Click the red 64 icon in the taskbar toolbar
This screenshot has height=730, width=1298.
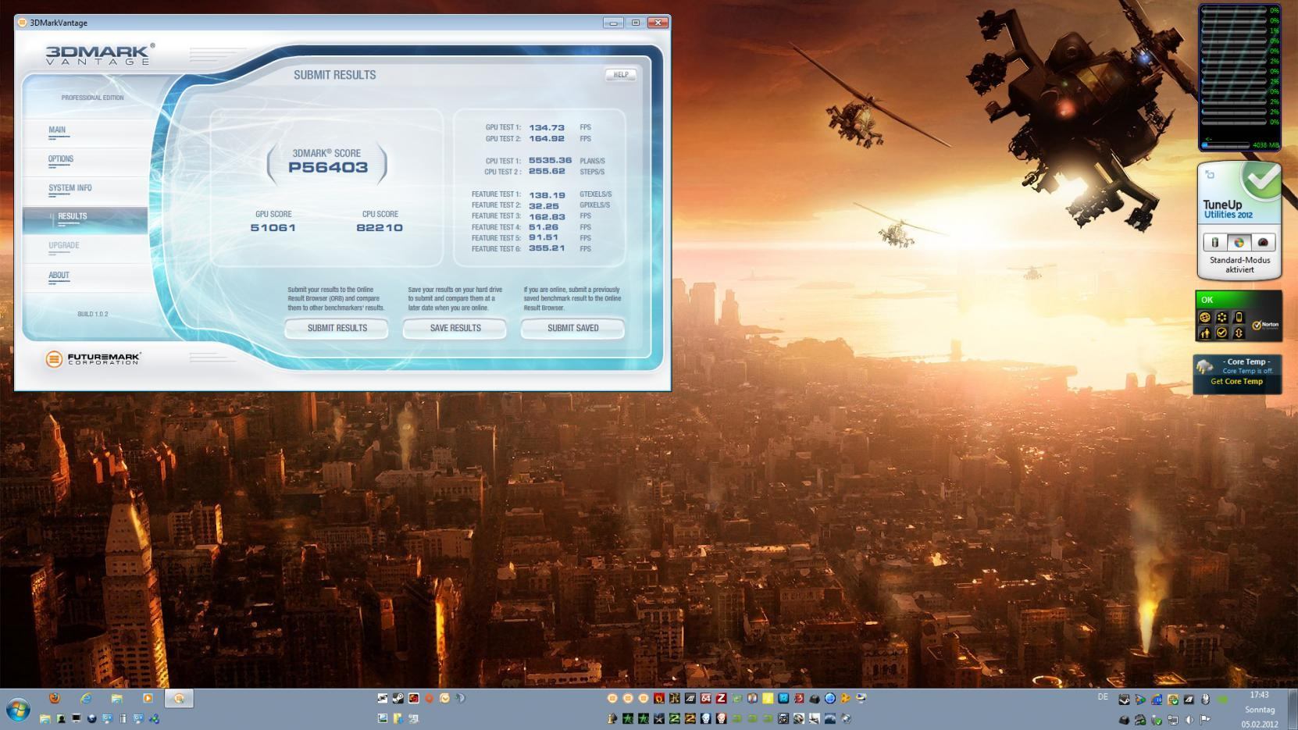point(705,699)
